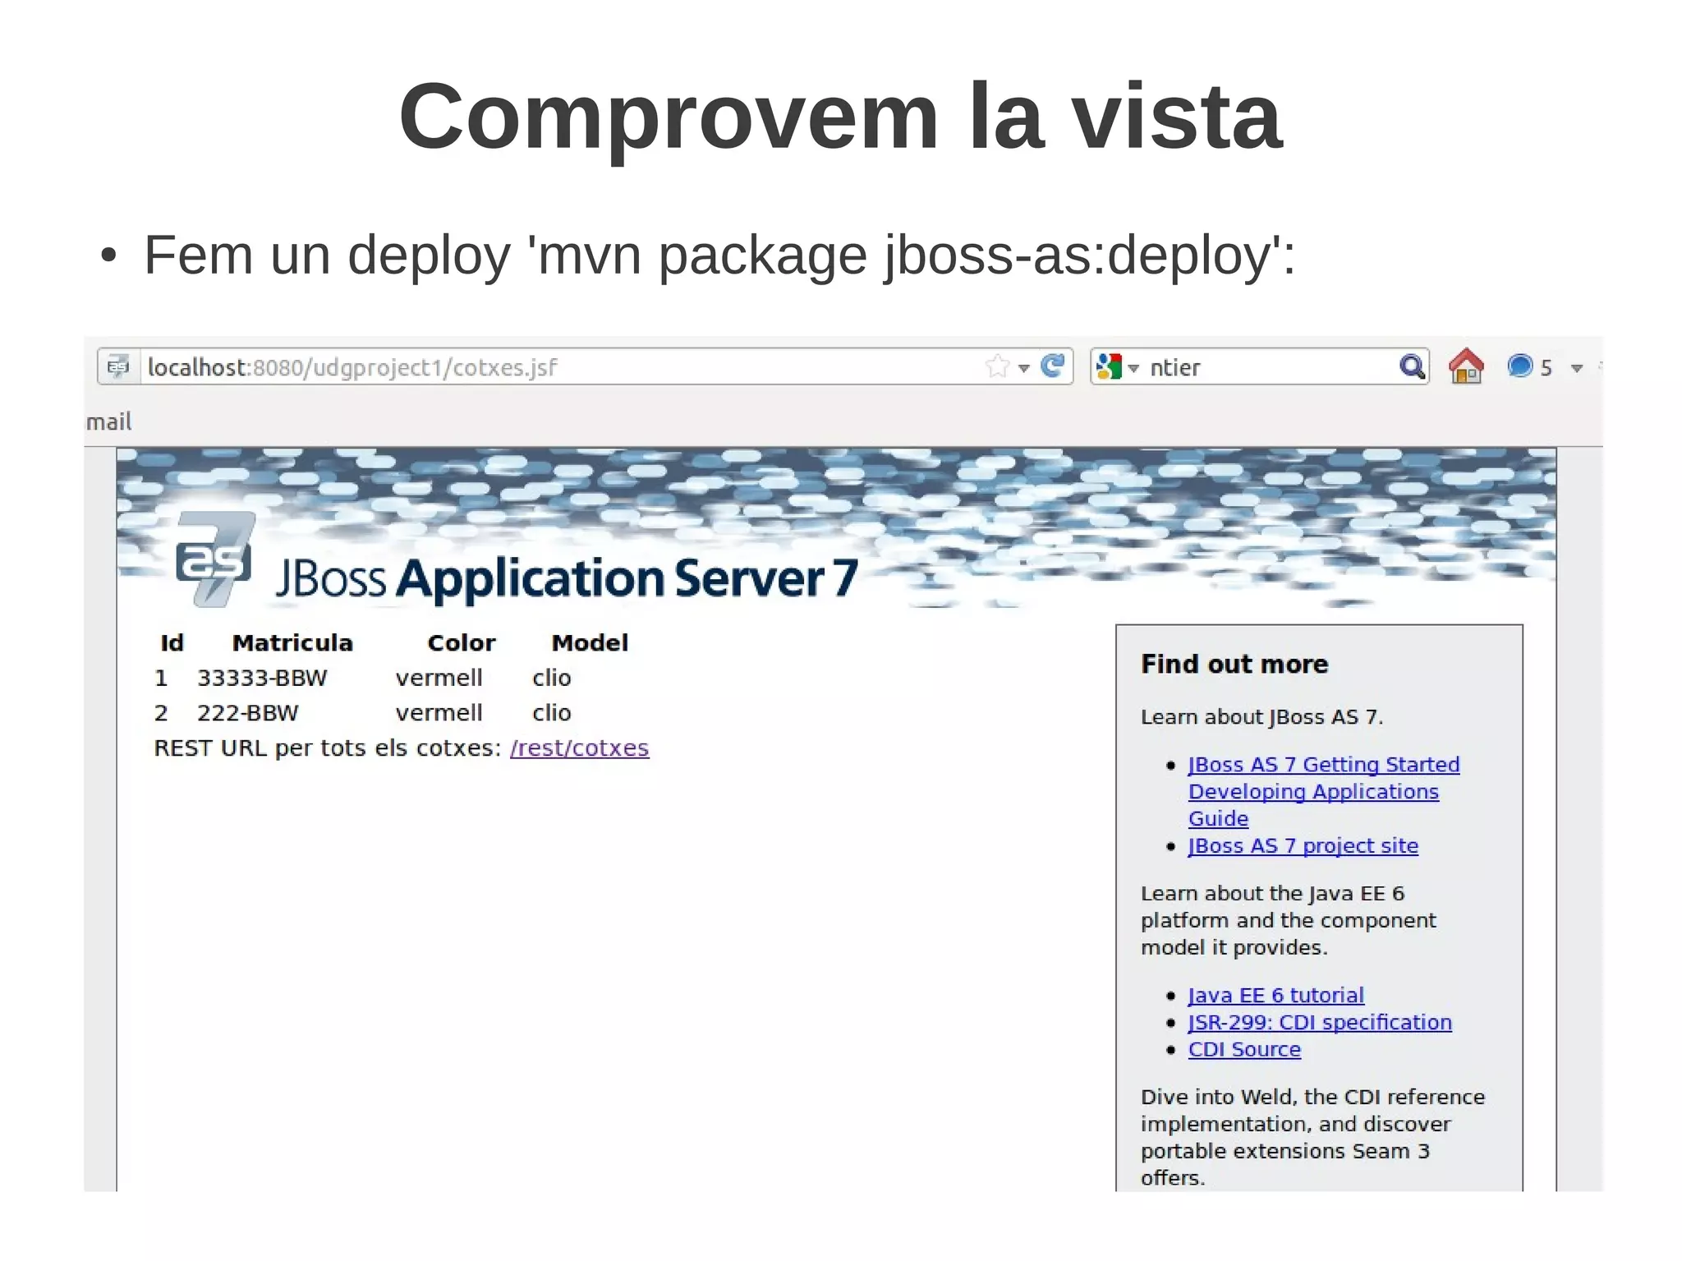This screenshot has width=1682, height=1261.
Task: Open the JSR-299: CDI specification link
Action: pos(1320,1022)
